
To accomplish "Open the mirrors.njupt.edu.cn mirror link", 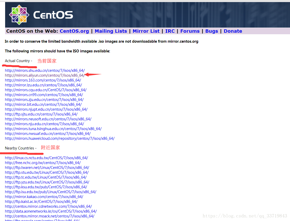I will click(46, 109).
